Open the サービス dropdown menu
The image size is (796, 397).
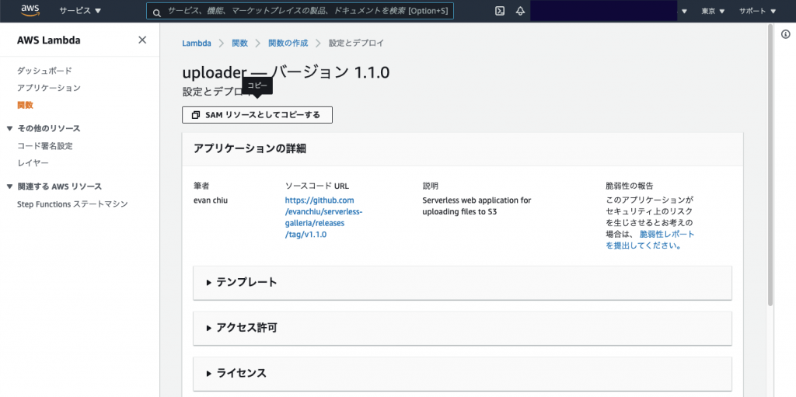click(x=80, y=11)
